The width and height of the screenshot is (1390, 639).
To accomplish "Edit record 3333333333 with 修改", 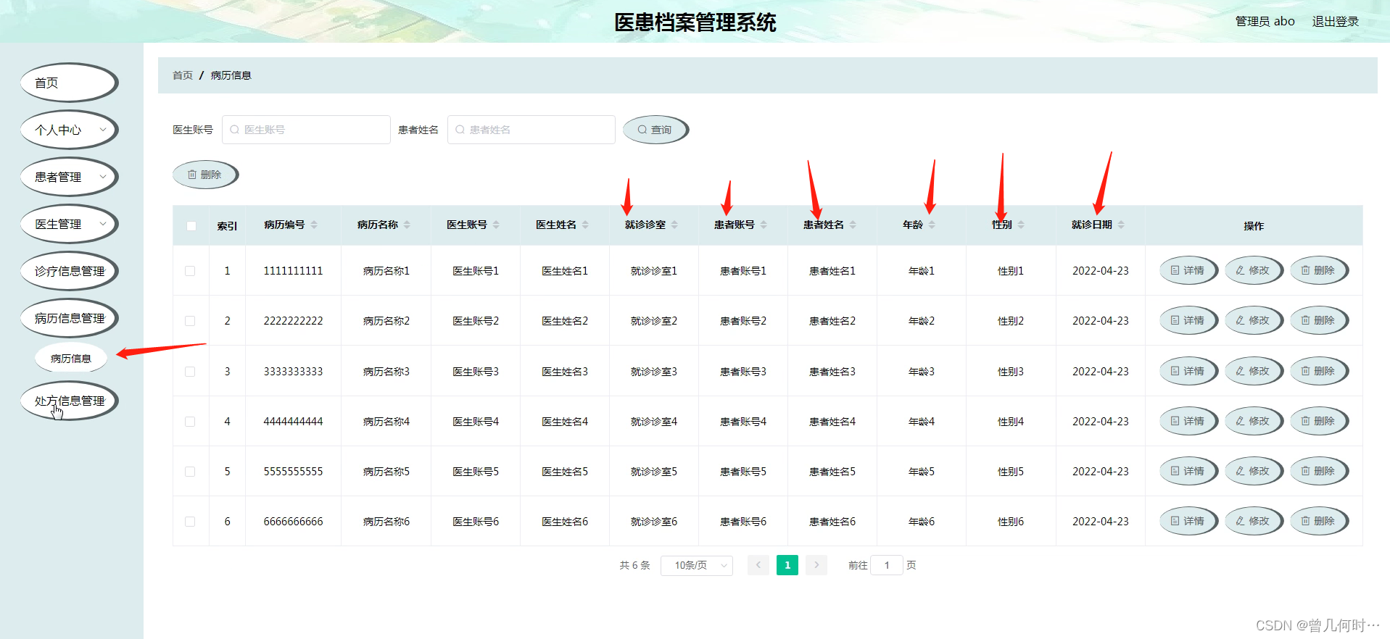I will (x=1254, y=371).
